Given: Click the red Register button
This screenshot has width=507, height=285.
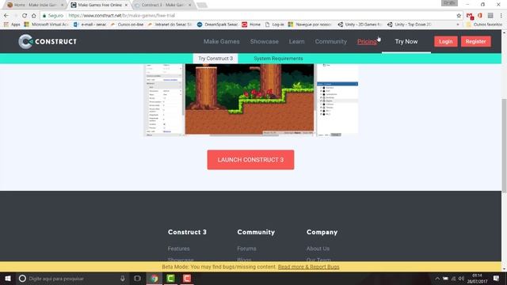Looking at the screenshot, I should pos(475,41).
